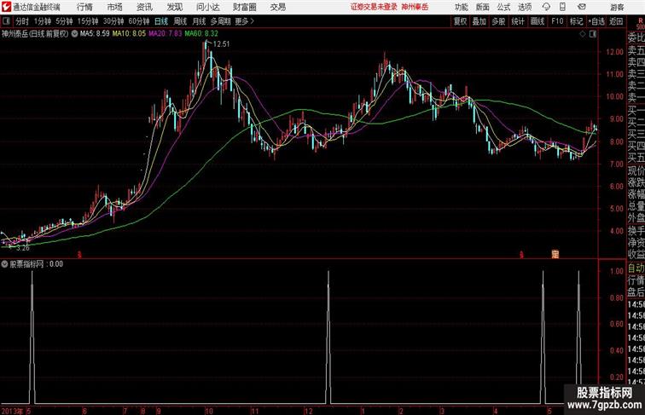Open the 公式 menu
Viewport: 645px width, 415px height.
pos(503,7)
